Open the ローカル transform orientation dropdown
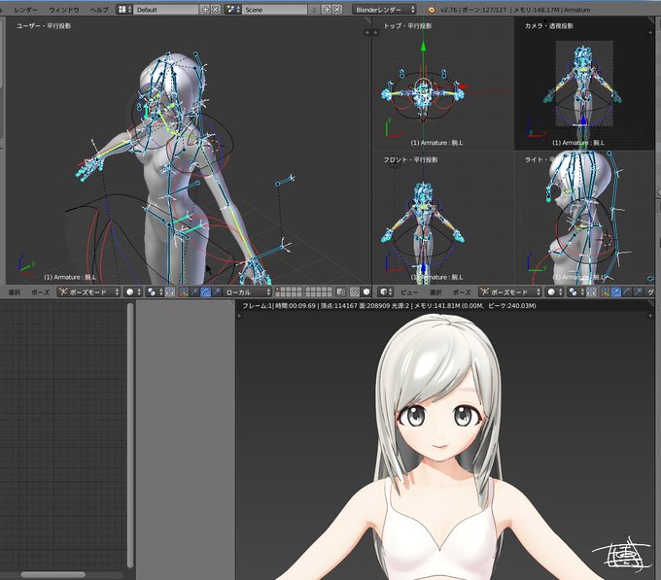Viewport: 661px width, 580px height. point(248,291)
